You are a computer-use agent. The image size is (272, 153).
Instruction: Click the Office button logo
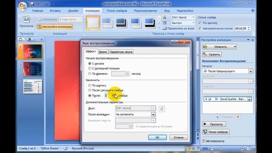[x=23, y=7]
